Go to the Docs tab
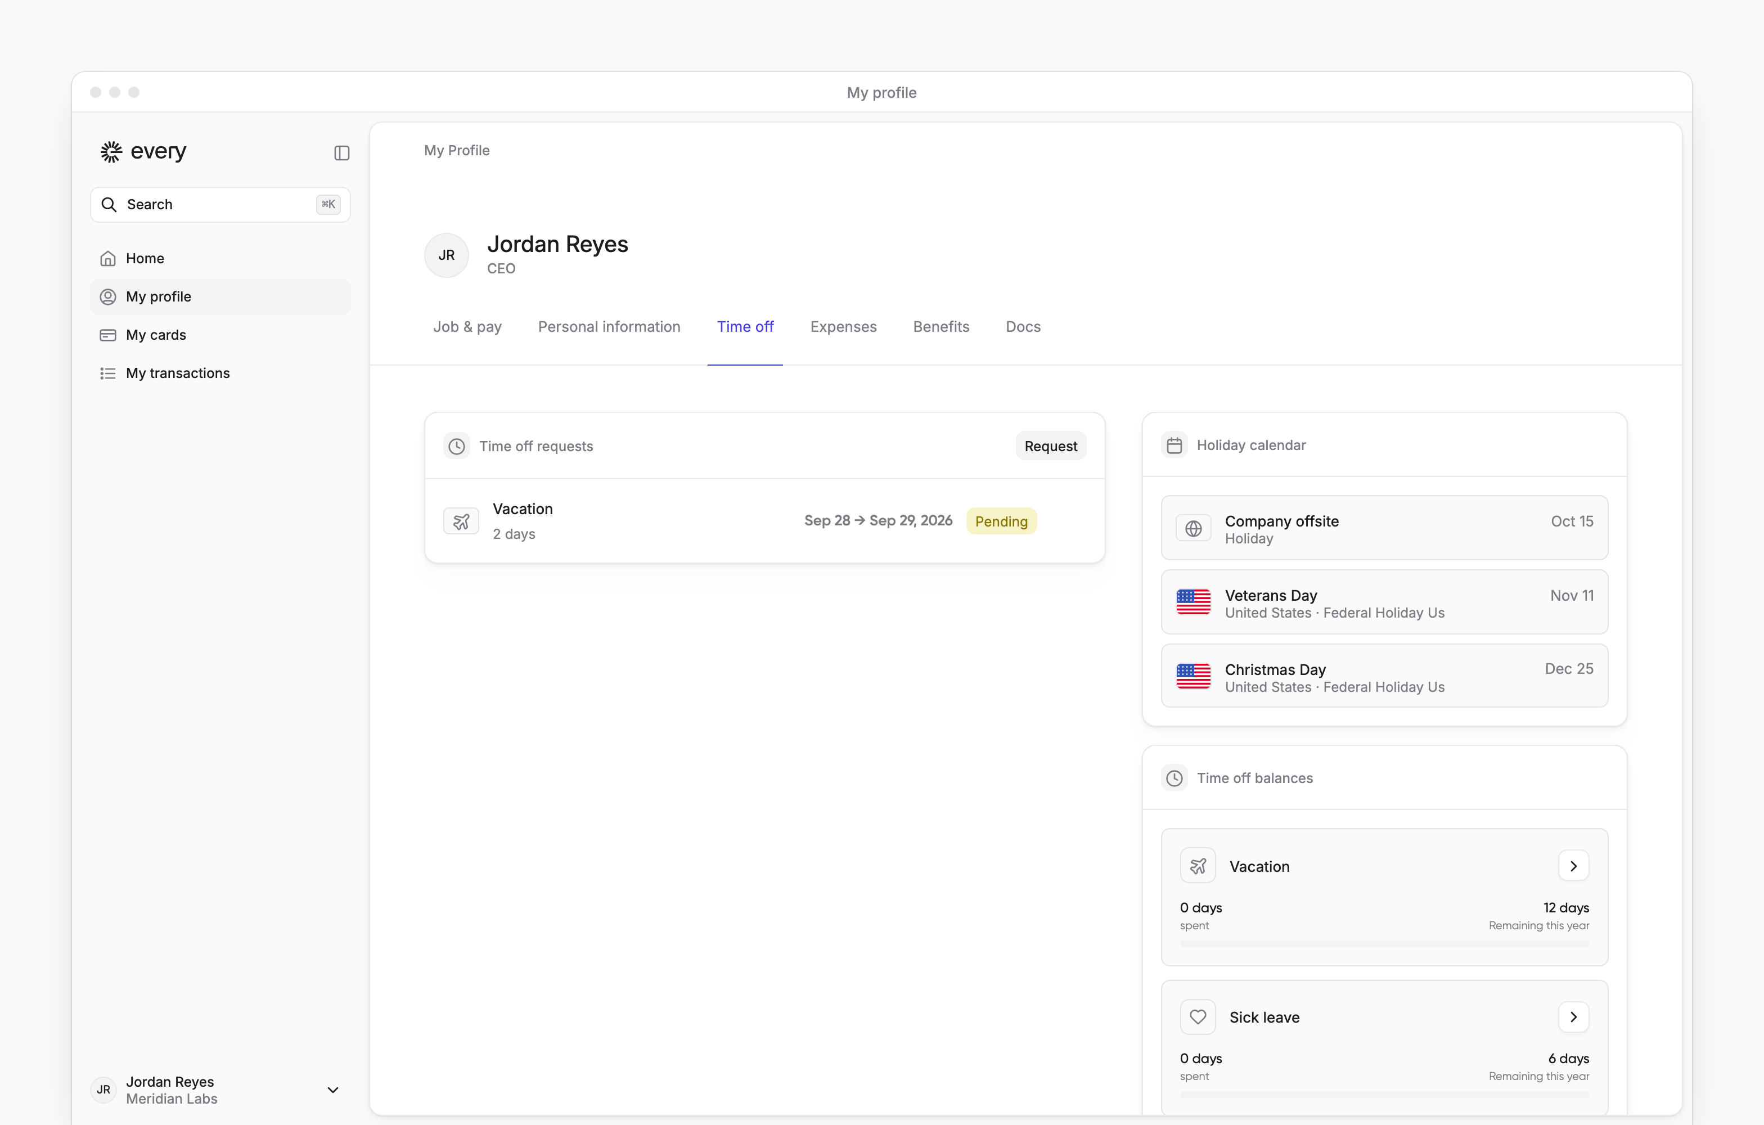 tap(1023, 327)
